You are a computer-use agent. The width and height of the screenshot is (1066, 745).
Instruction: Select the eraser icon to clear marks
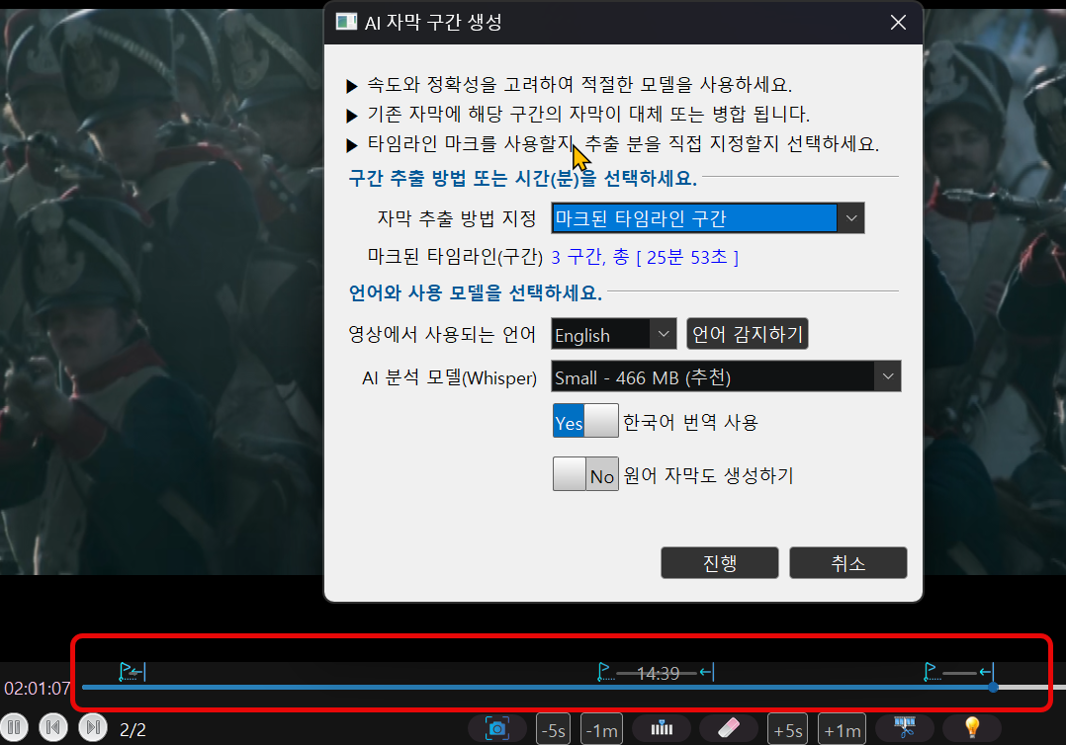click(728, 729)
